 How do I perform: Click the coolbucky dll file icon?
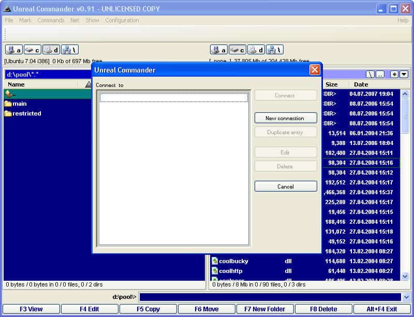tap(215, 261)
